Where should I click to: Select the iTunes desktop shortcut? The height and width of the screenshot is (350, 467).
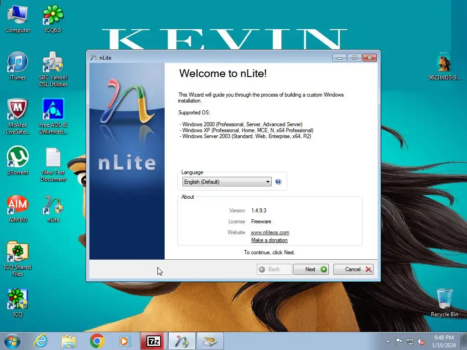pos(18,66)
